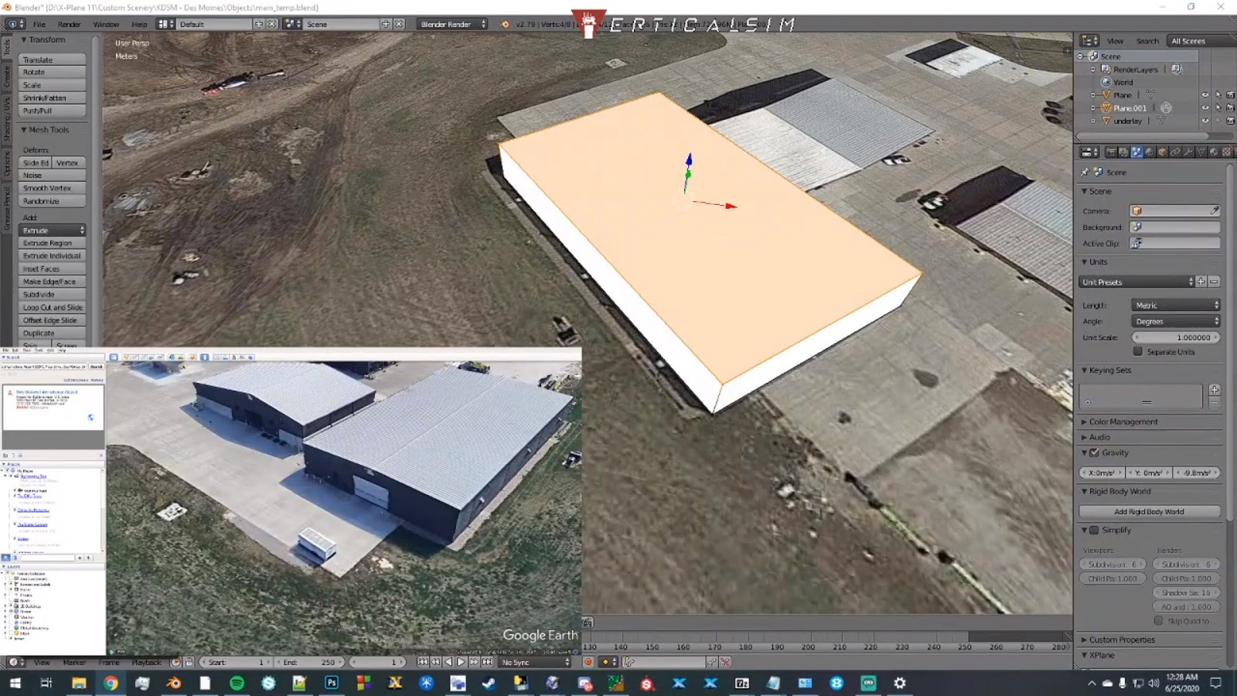Viewport: 1237px width, 696px height.
Task: Open the Mesh Data properties tab icon
Action: coord(1201,152)
